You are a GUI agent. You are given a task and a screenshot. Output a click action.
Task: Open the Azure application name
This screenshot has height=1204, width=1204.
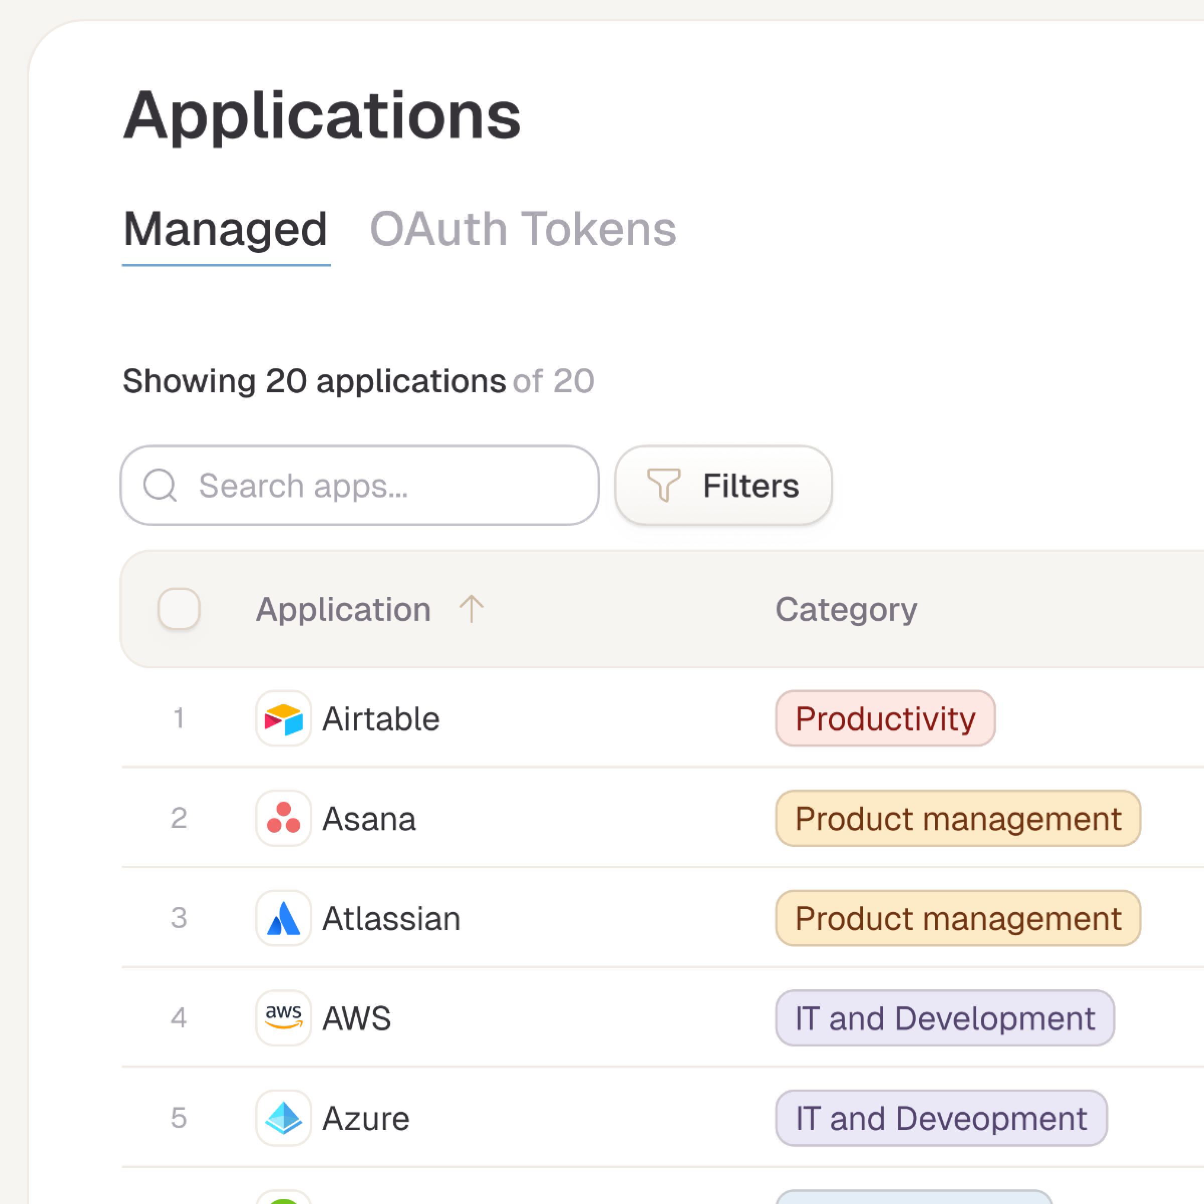click(366, 1118)
